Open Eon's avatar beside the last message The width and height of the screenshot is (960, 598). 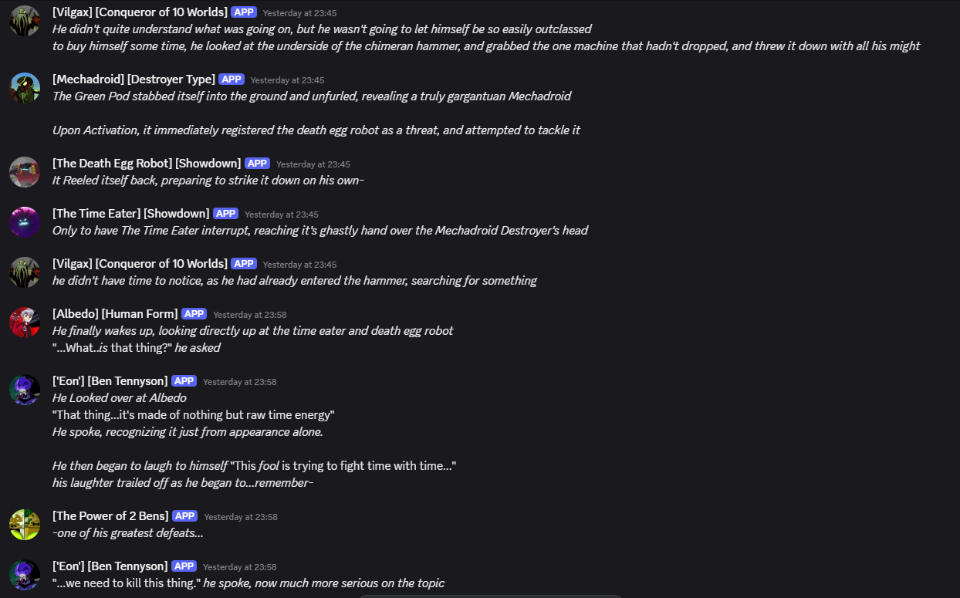tap(25, 575)
